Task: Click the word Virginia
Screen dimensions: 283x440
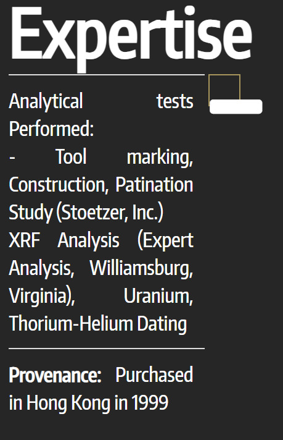Action: [42, 297]
